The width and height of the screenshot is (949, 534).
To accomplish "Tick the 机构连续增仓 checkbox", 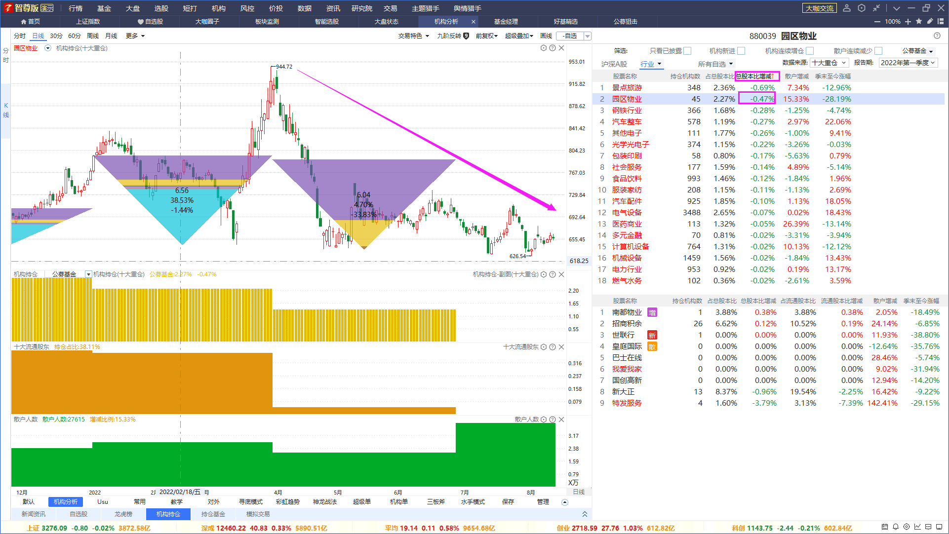I will (x=810, y=51).
